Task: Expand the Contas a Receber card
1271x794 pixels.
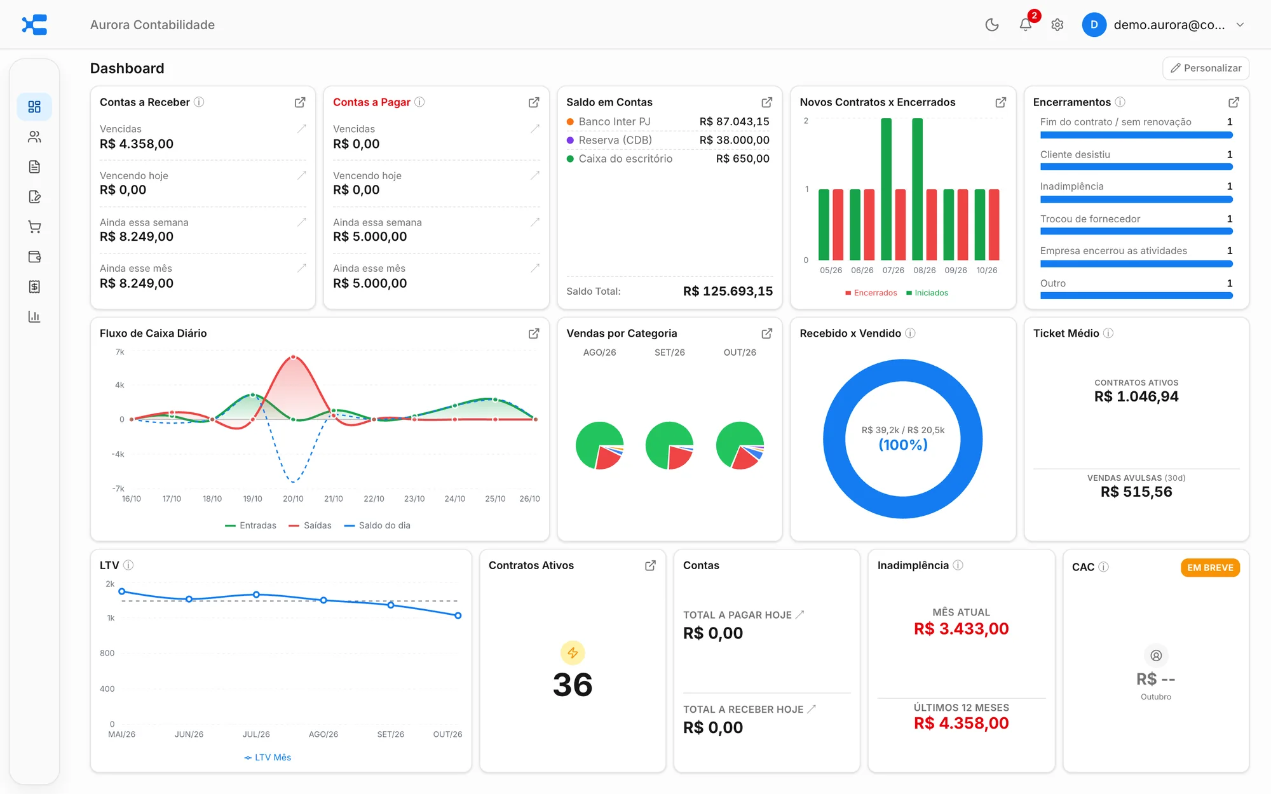Action: coord(300,102)
